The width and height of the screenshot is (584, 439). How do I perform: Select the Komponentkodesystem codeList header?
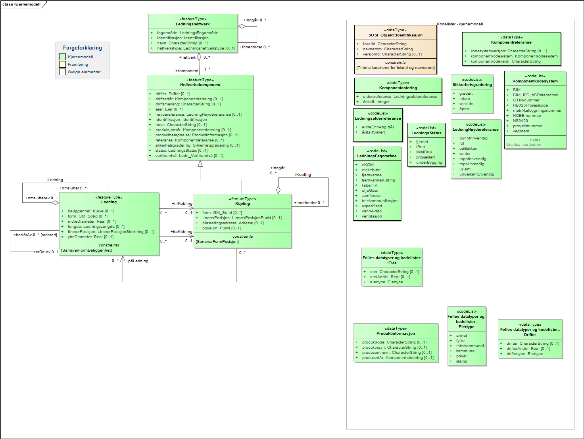tap(535, 78)
